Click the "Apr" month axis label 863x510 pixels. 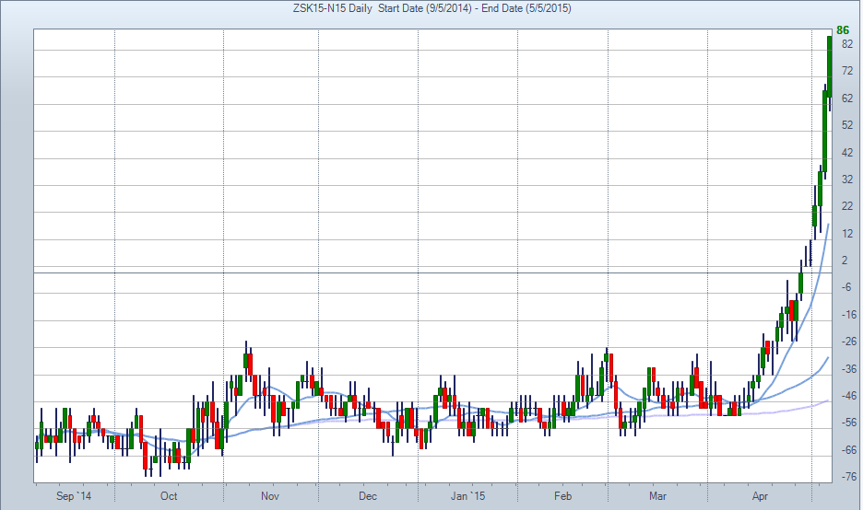(x=759, y=496)
